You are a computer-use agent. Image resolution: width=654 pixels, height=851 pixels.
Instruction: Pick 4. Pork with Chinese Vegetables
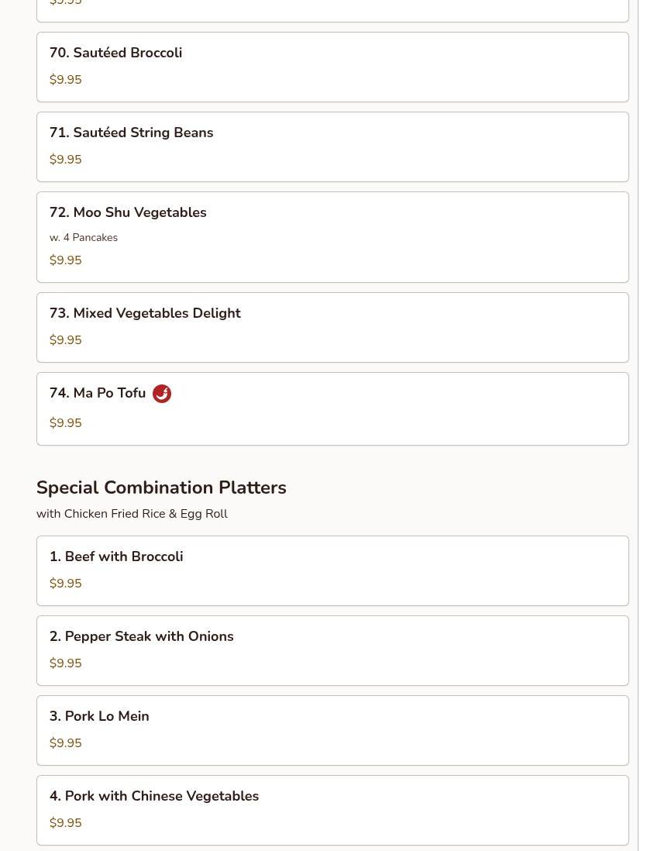154,796
